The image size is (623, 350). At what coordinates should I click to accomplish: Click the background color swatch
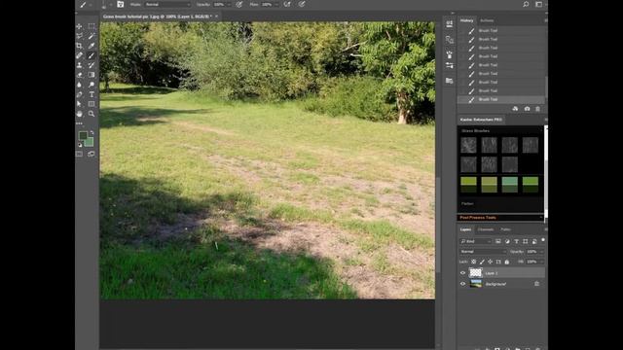[x=90, y=142]
